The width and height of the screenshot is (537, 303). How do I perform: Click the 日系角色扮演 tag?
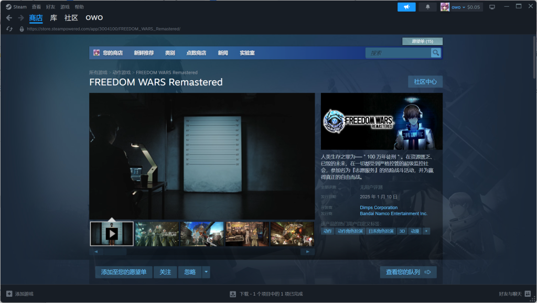[381, 231]
